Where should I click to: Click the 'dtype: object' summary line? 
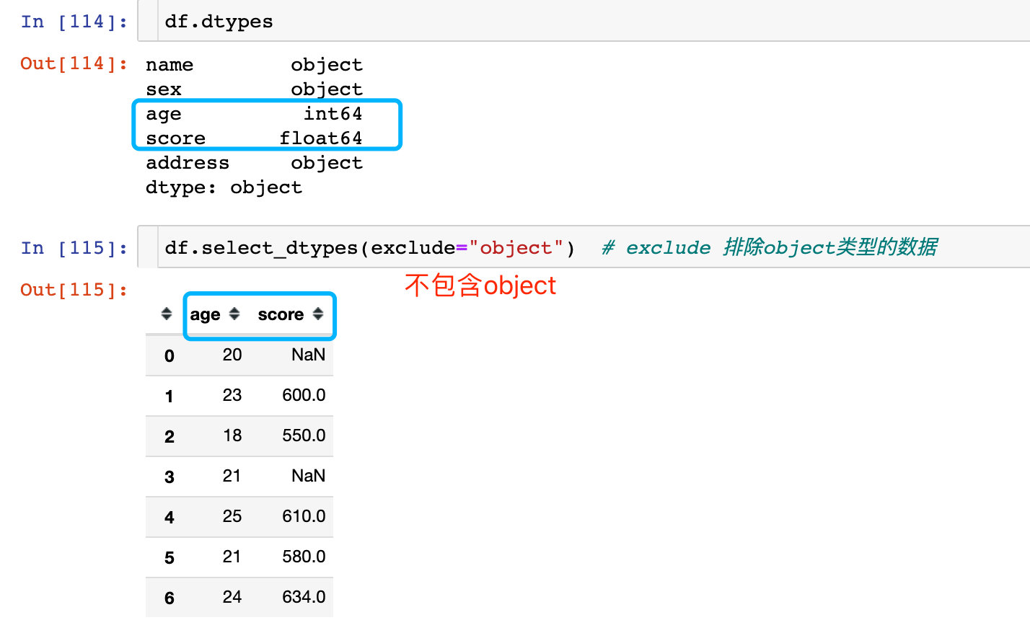click(224, 187)
